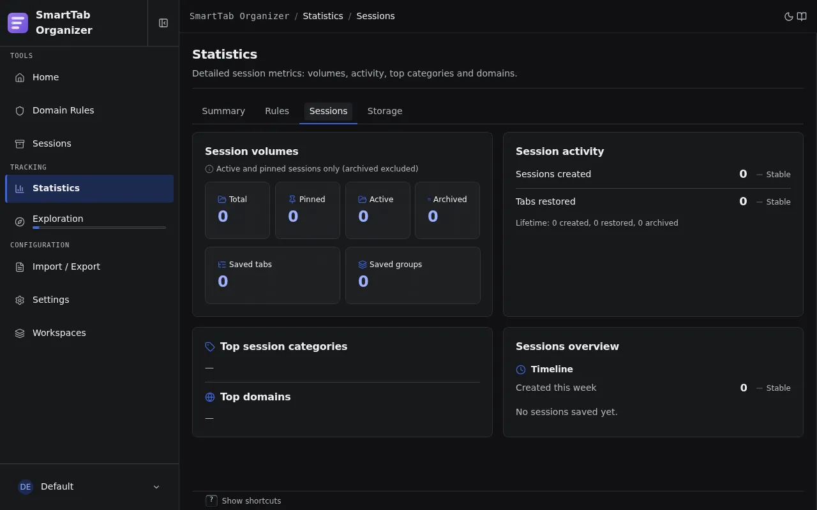Viewport: 817px width, 510px height.
Task: Click the Domain Rules shield icon
Action: click(x=20, y=110)
